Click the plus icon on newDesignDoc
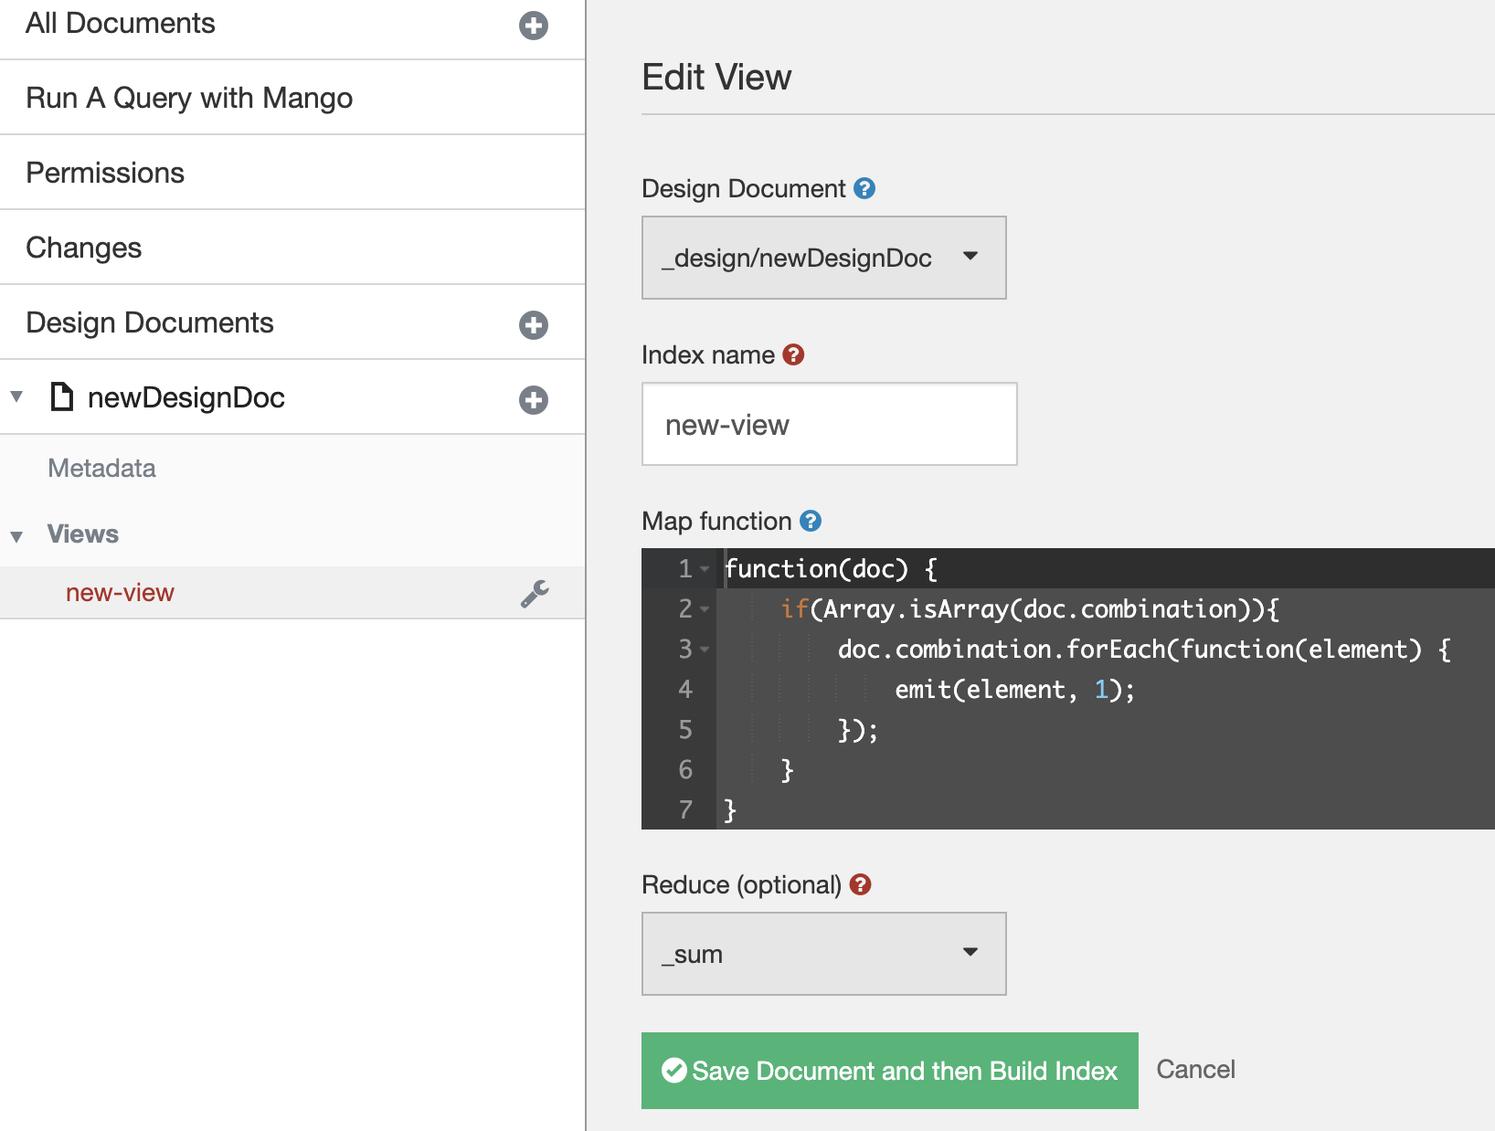 pyautogui.click(x=533, y=399)
